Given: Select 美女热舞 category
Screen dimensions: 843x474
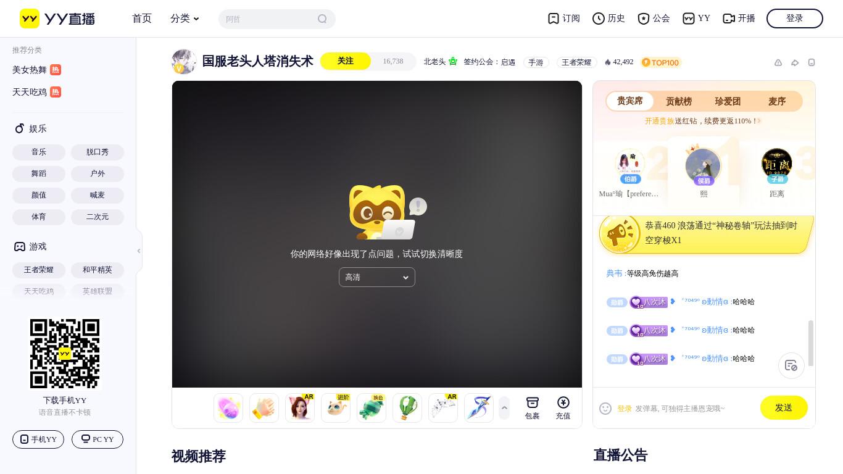Looking at the screenshot, I should (36, 70).
